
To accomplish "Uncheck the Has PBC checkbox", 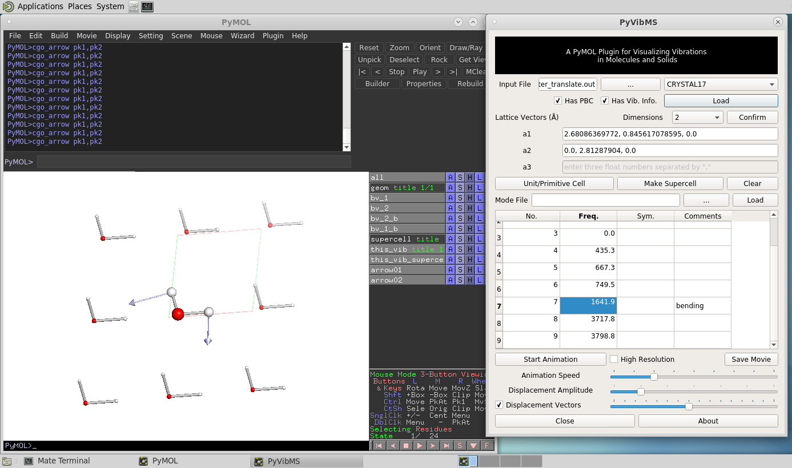I will click(558, 101).
